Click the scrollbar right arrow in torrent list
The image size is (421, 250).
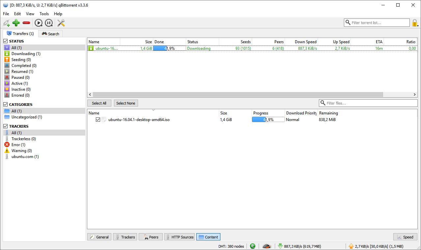(x=415, y=95)
